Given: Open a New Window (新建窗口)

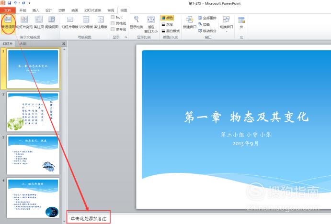Looking at the screenshot, I should [x=189, y=22].
